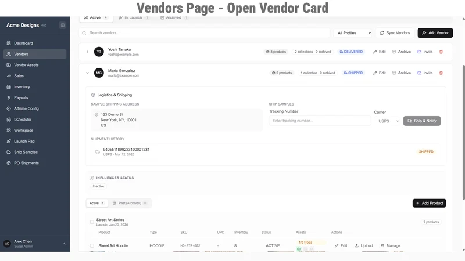Switch to the Archived vendors tab
The height and width of the screenshot is (261, 465).
tap(174, 18)
